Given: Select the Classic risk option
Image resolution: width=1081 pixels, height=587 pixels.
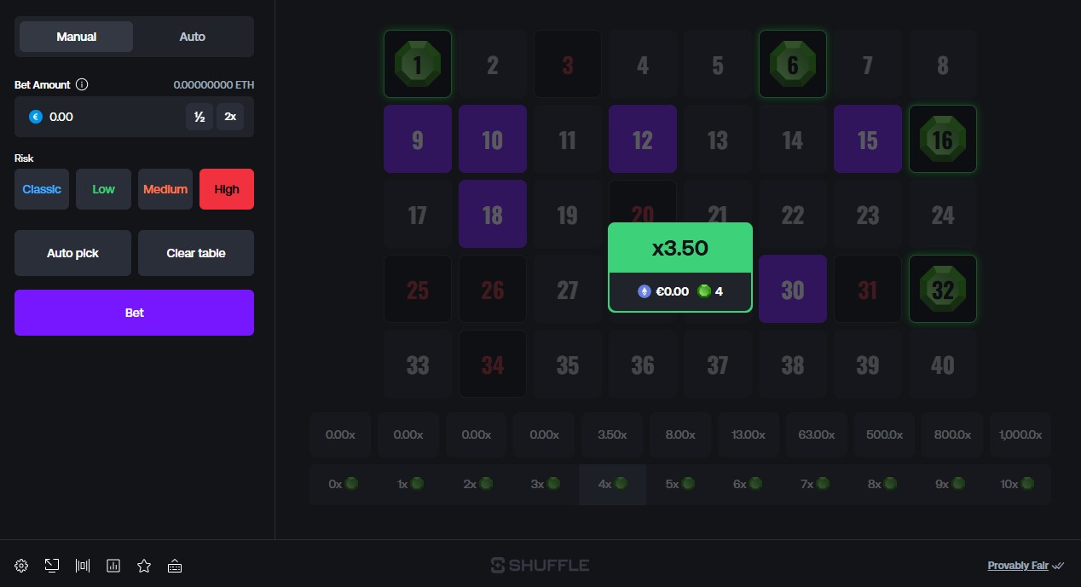Looking at the screenshot, I should [42, 189].
